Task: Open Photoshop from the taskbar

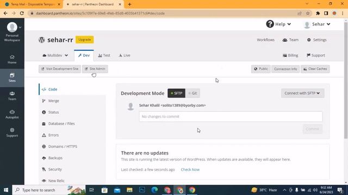Action: click(x=142, y=190)
